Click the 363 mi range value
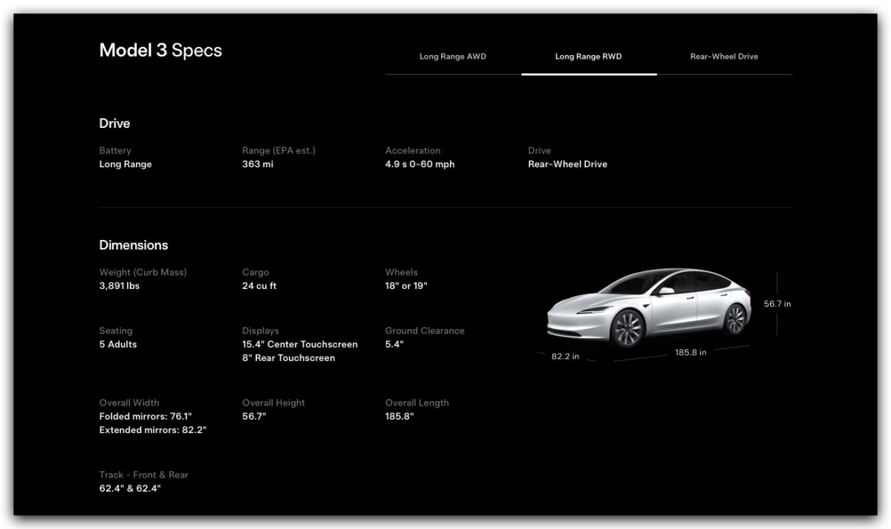The width and height of the screenshot is (891, 529). tap(258, 164)
